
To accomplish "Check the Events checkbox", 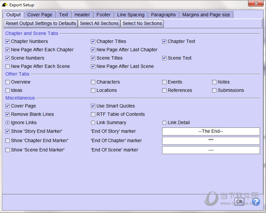I will coord(164,82).
